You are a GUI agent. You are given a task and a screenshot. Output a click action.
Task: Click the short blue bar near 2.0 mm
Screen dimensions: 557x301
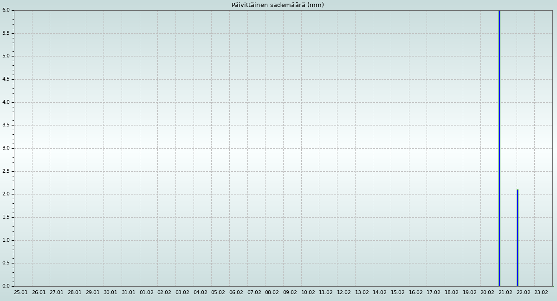tap(517, 238)
